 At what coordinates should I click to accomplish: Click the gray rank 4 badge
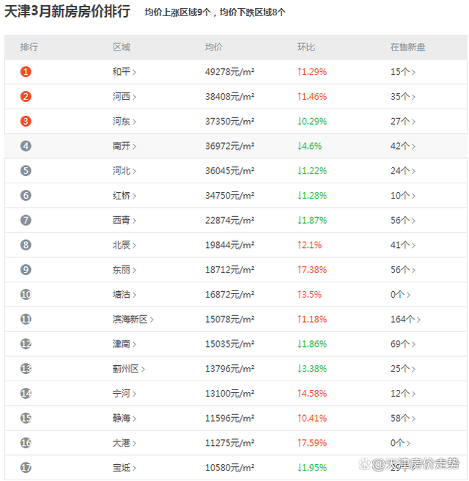coord(26,146)
